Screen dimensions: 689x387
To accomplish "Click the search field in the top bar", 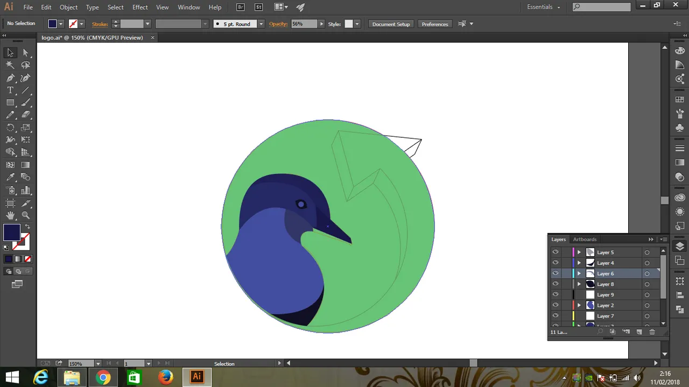I will tap(601, 7).
